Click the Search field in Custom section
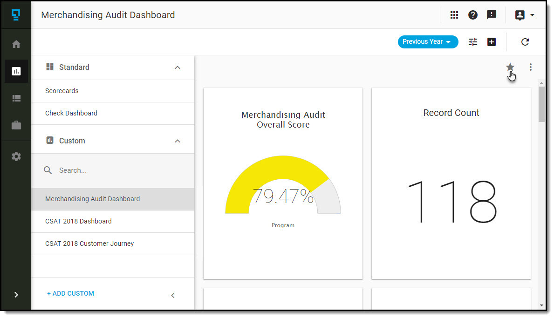Screen dimensions: 554x318 point(93,170)
